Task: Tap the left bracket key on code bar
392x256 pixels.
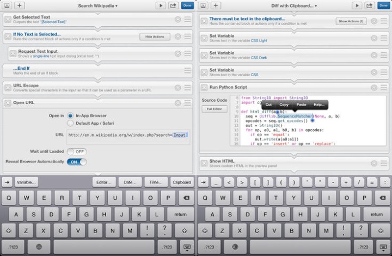Action: (255, 182)
